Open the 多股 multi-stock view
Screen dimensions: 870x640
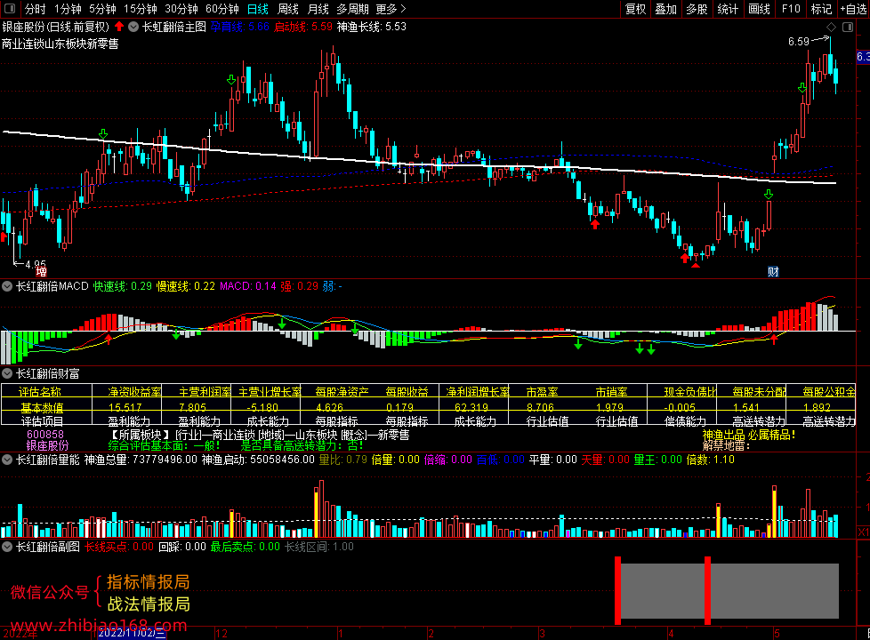click(697, 9)
